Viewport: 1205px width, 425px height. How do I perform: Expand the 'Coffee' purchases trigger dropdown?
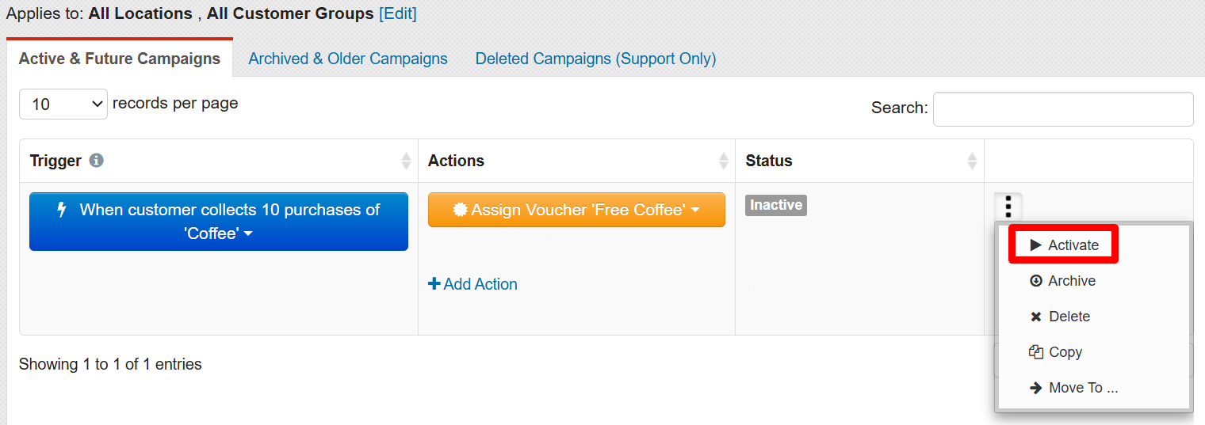click(219, 222)
